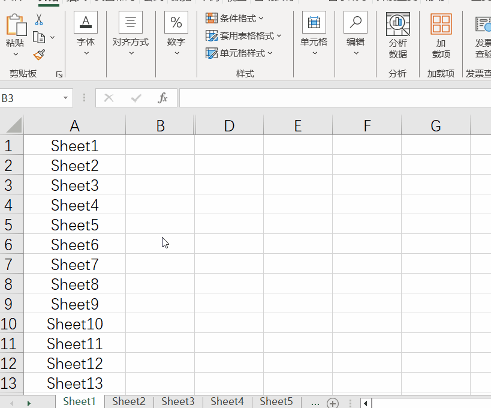Viewport: 491px width, 408px height.
Task: Open the Font (字体) group icon
Action: point(86,22)
